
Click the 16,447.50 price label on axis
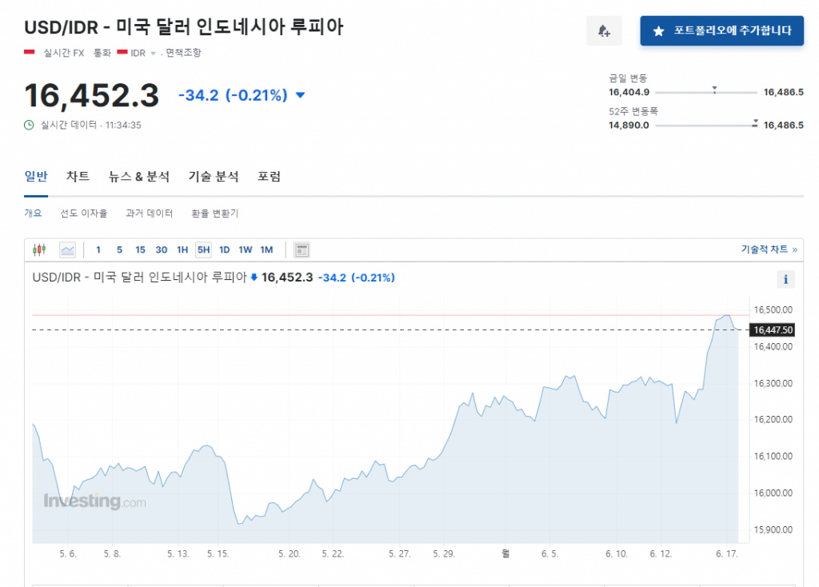(772, 329)
